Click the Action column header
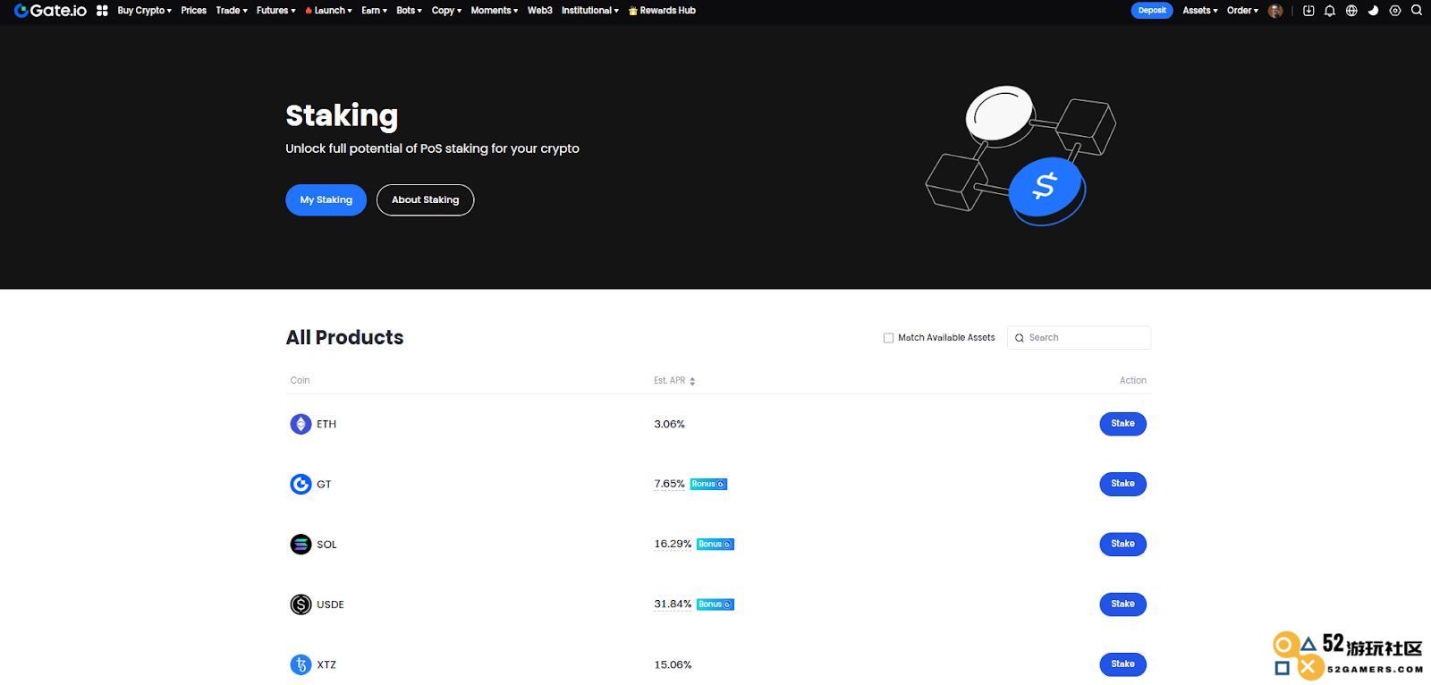This screenshot has width=1431, height=685. (1133, 380)
